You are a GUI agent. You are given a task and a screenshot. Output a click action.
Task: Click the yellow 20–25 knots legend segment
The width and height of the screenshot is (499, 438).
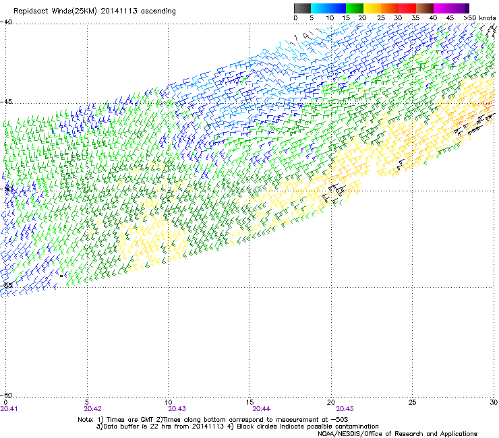(x=372, y=8)
